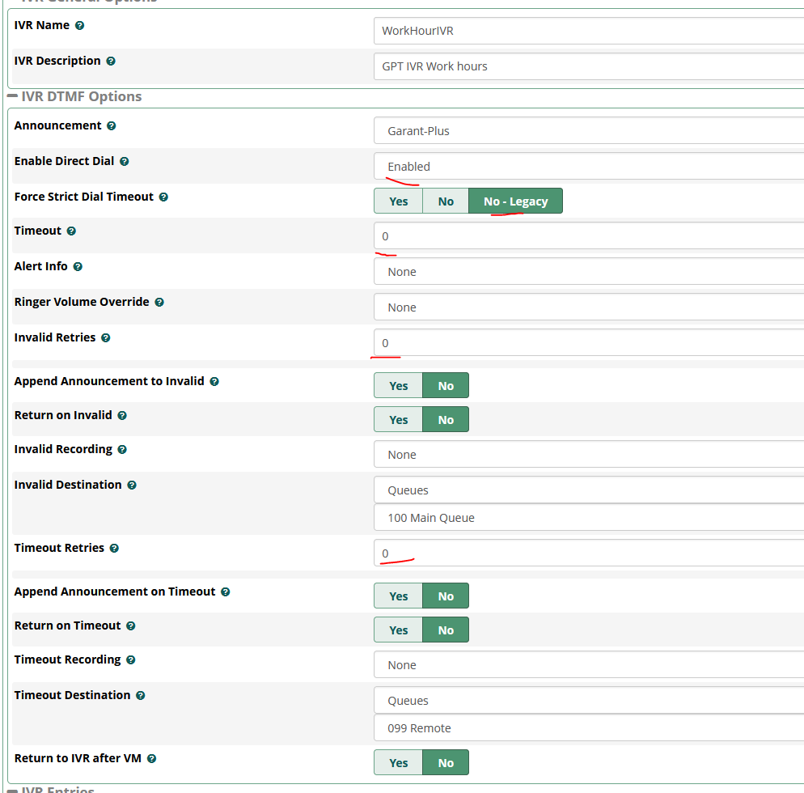Image resolution: width=804 pixels, height=793 pixels.
Task: Click help icon next to Invalid Retries
Action: tap(105, 338)
